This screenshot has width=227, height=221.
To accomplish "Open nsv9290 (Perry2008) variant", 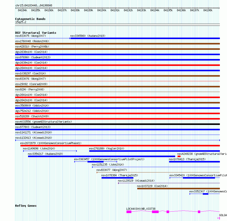I will click(x=30, y=89).
